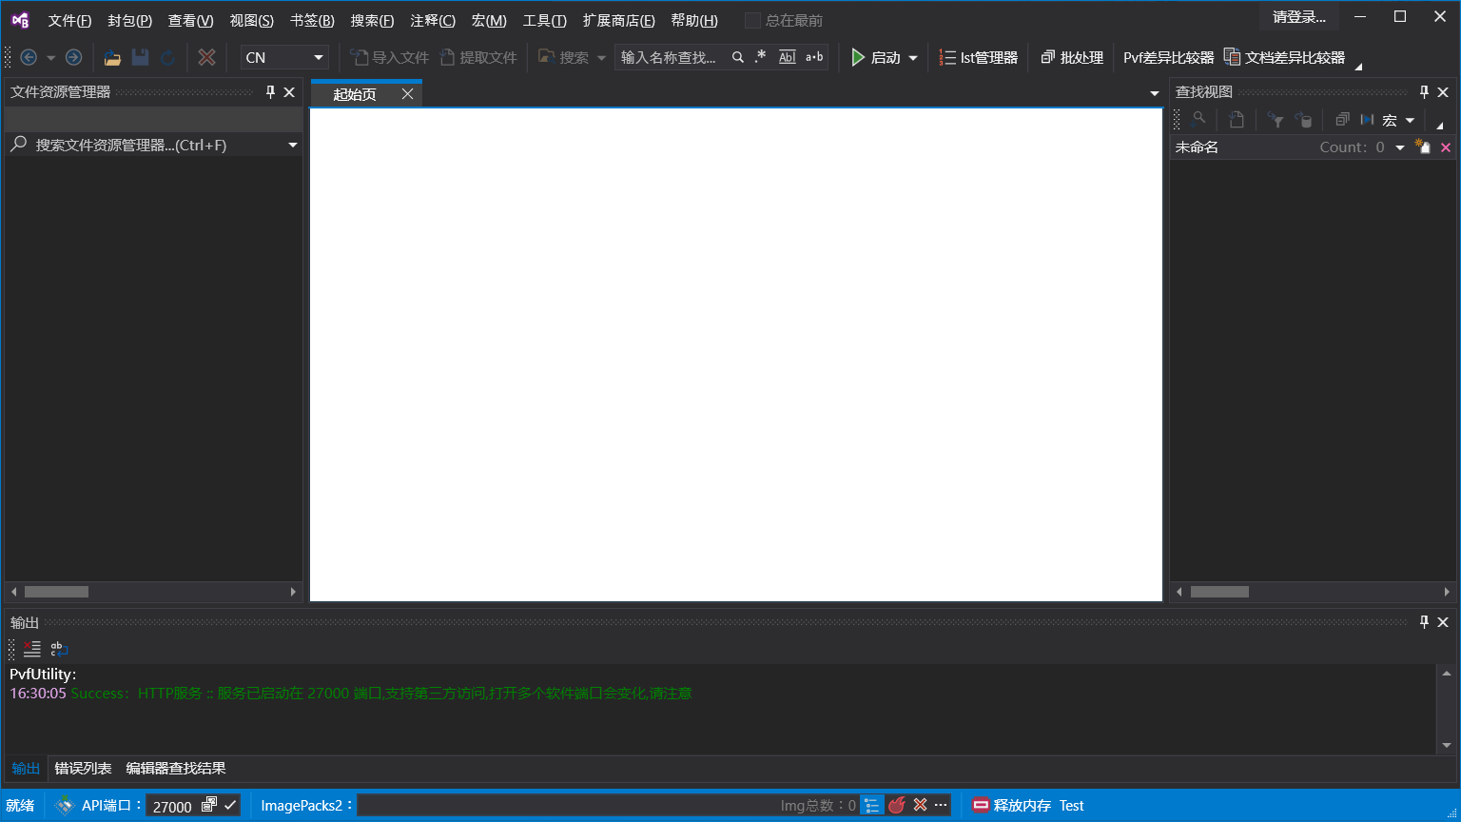The height and width of the screenshot is (822, 1461).
Task: Expand the 启动 dropdown arrow
Action: pos(913,58)
